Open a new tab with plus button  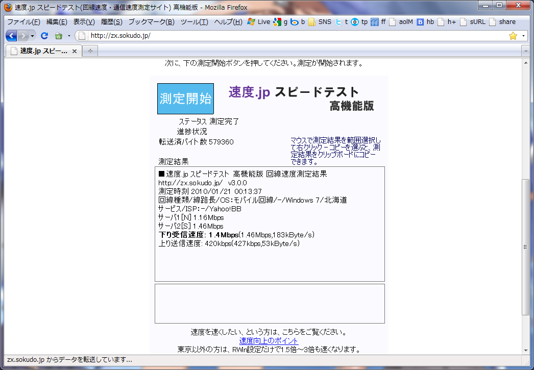click(x=90, y=51)
